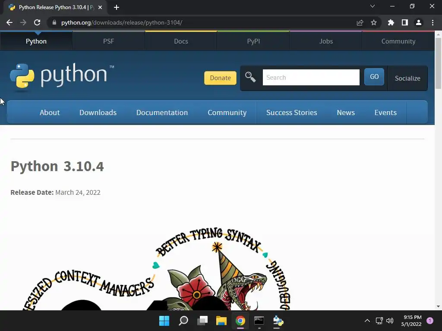
Task: Open the Community navigation menu item
Action: pyautogui.click(x=227, y=112)
